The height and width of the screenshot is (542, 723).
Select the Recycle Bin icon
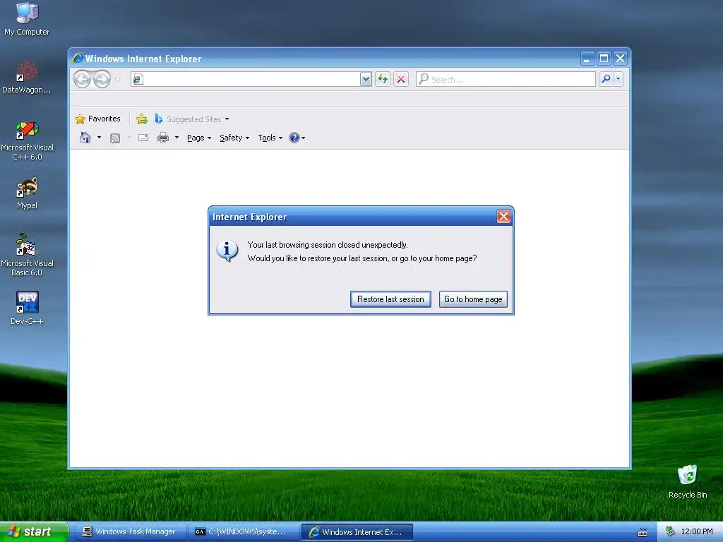(688, 481)
